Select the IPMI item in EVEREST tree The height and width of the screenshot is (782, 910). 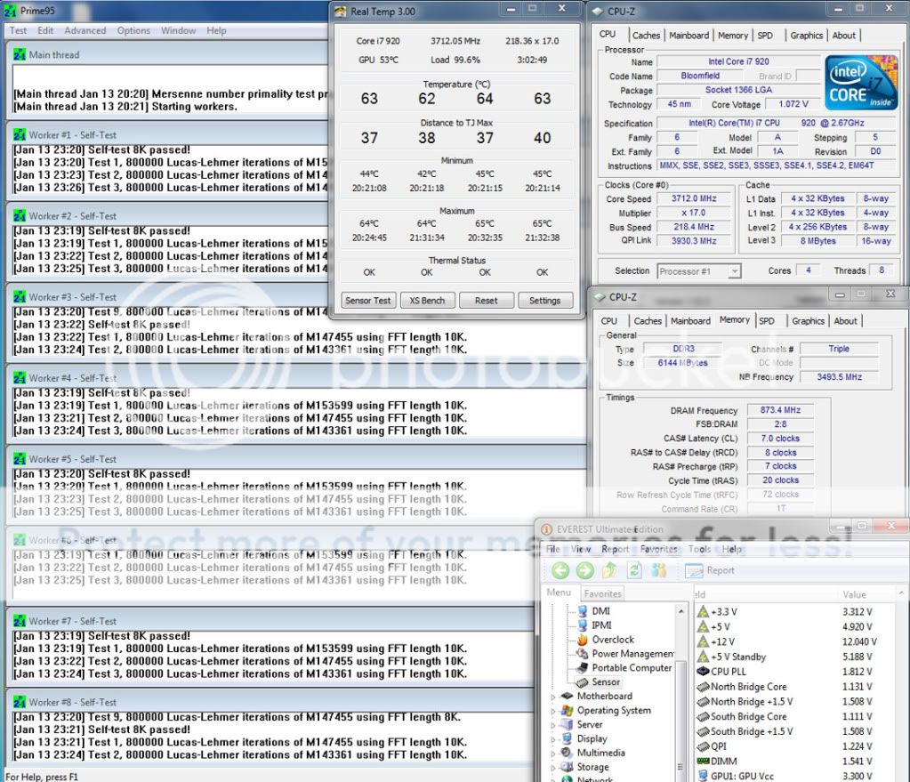(x=601, y=625)
